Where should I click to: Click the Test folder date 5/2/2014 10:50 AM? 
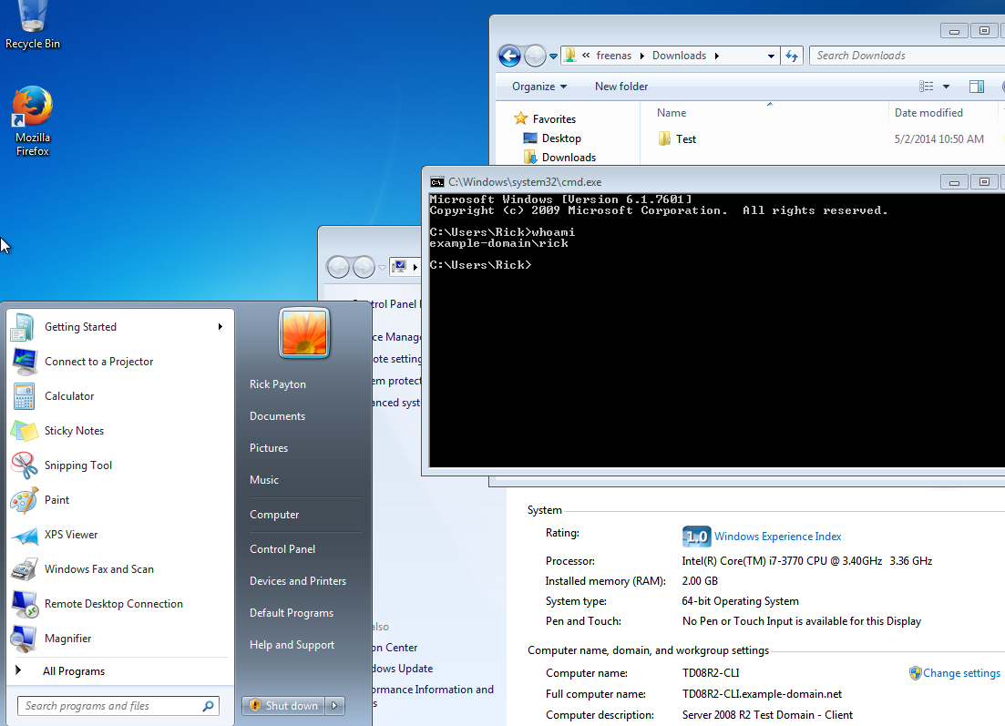939,139
